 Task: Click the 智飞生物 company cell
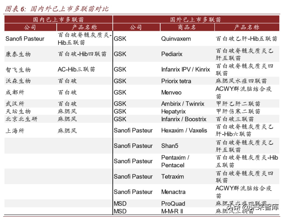tap(18, 70)
